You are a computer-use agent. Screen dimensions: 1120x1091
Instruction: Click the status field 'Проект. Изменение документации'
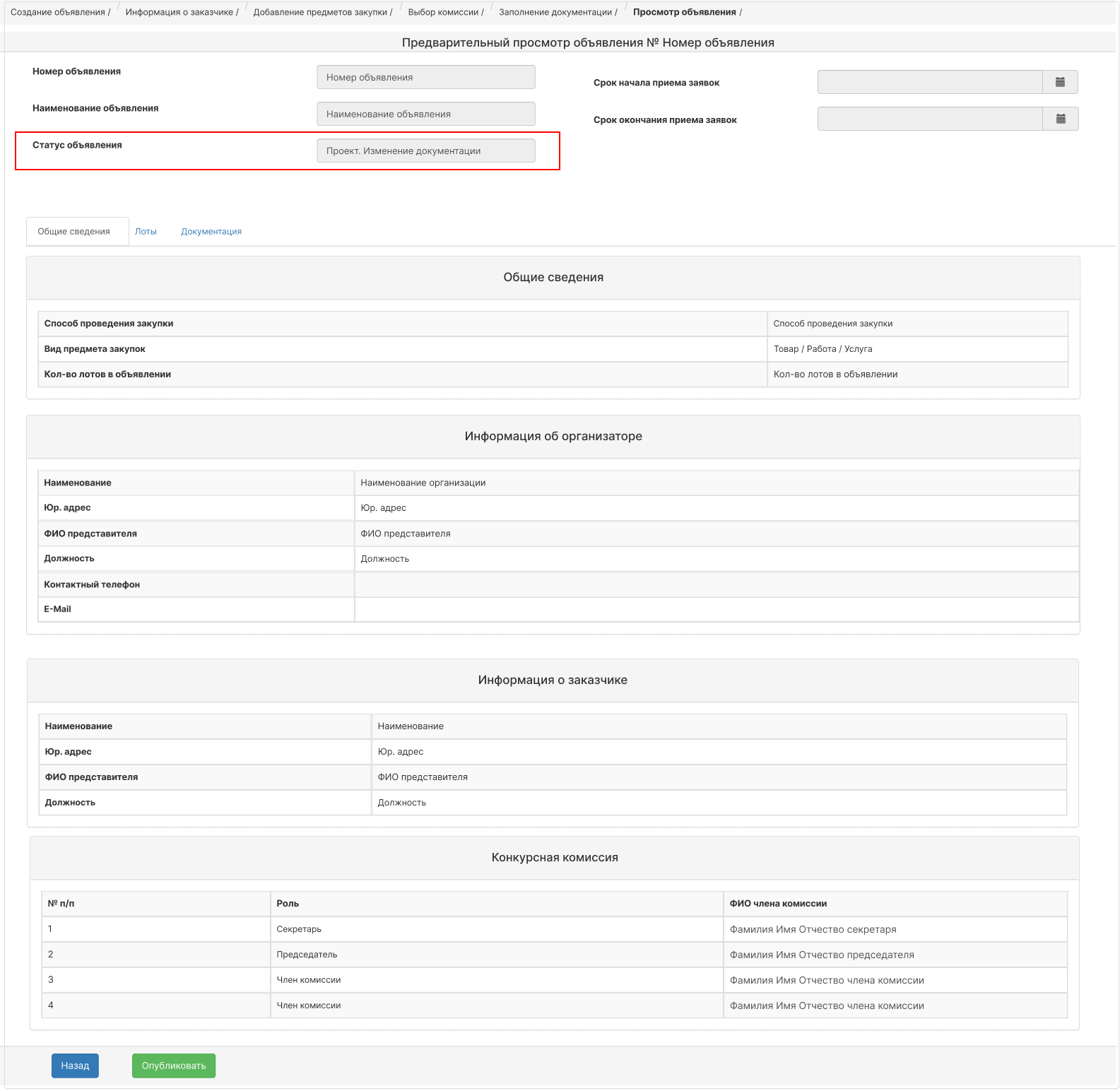click(426, 151)
